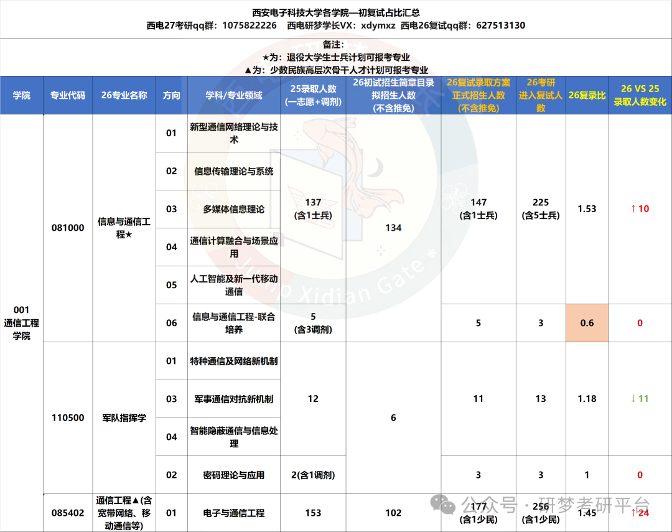Click the 12 admitted cell for 军队指挥学
Screen dimensions: 672x532
click(313, 399)
